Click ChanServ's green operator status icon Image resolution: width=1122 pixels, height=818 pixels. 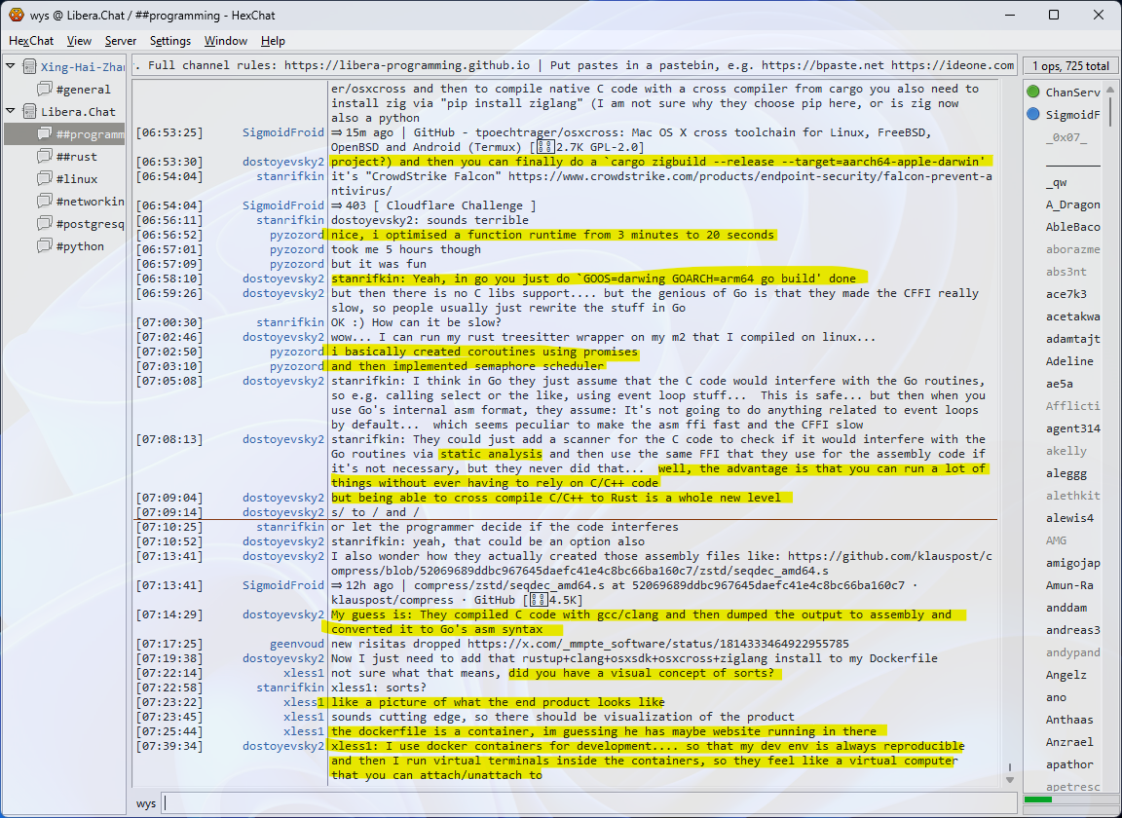[1032, 93]
